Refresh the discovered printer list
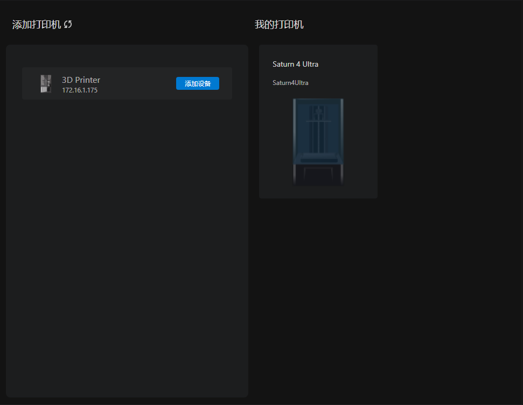This screenshot has width=523, height=405. click(x=68, y=25)
